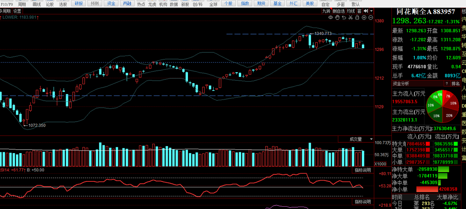Switch to the 美股 US stocks tab
The image size is (466, 209).
click(x=310, y=4)
